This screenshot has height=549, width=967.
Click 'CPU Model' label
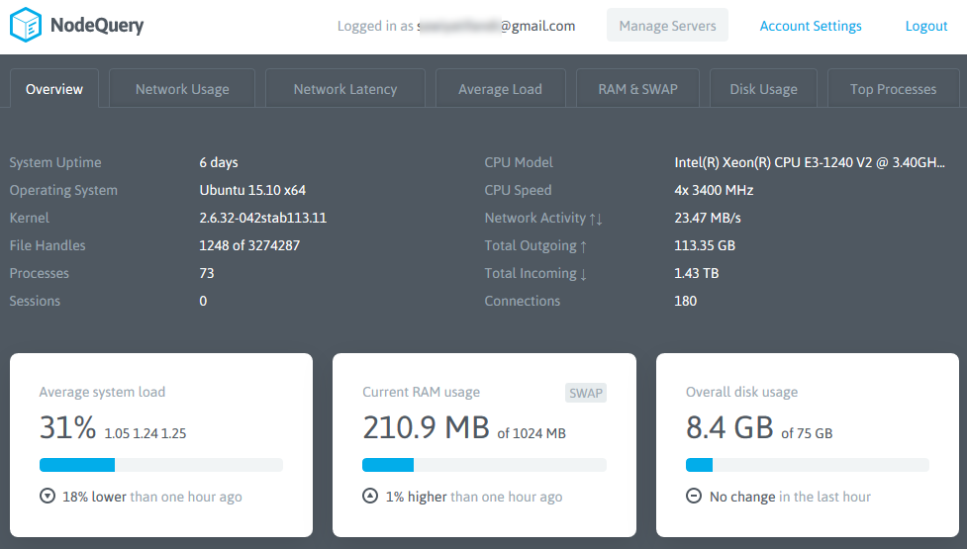pos(518,162)
